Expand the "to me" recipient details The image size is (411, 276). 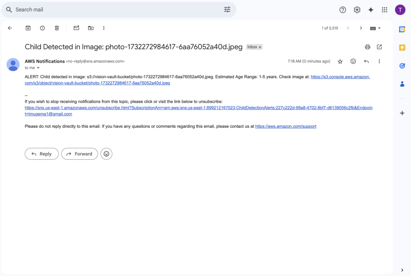(38, 68)
